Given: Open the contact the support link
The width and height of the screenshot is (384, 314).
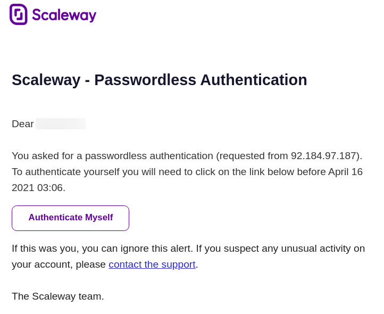Looking at the screenshot, I should (152, 265).
